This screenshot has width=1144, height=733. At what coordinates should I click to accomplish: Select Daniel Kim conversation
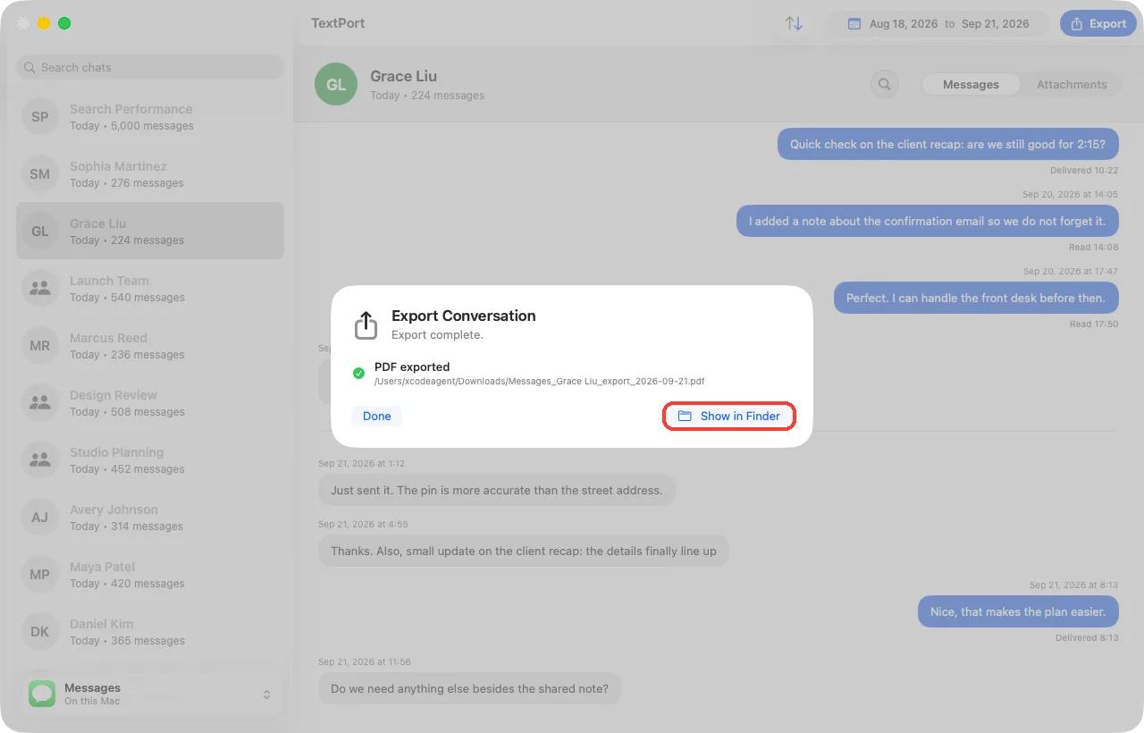[150, 631]
